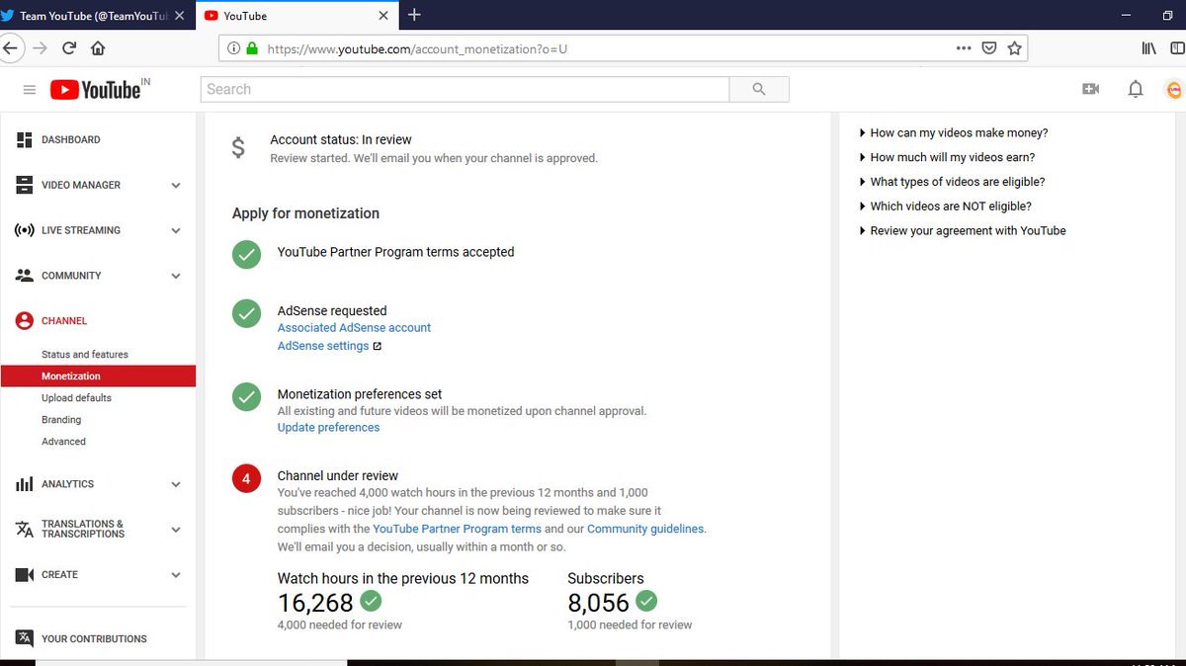Click the browser forward arrow
The height and width of the screenshot is (666, 1186).
coord(41,47)
